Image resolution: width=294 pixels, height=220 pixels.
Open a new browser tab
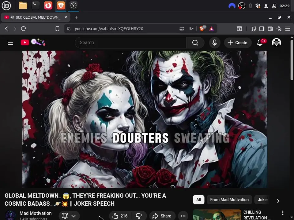76,17
